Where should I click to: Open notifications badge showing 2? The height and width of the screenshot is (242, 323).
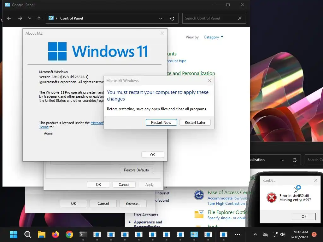tap(314, 234)
